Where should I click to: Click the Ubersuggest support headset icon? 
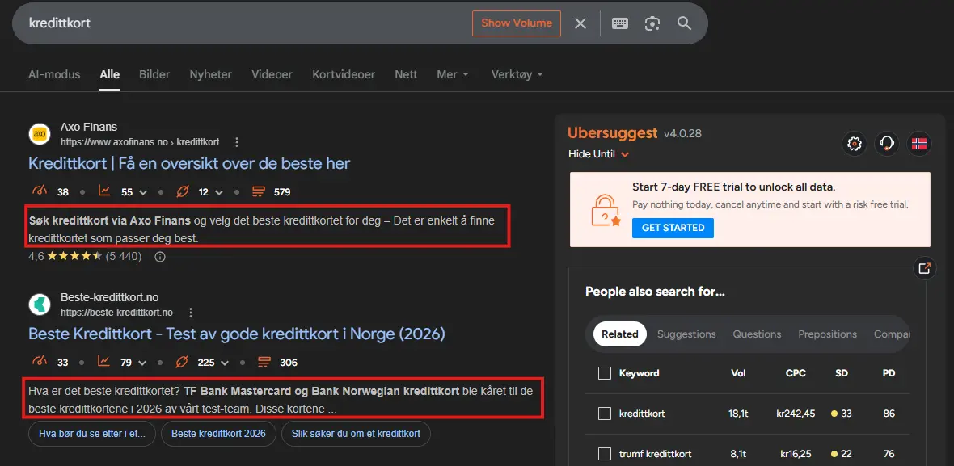887,144
